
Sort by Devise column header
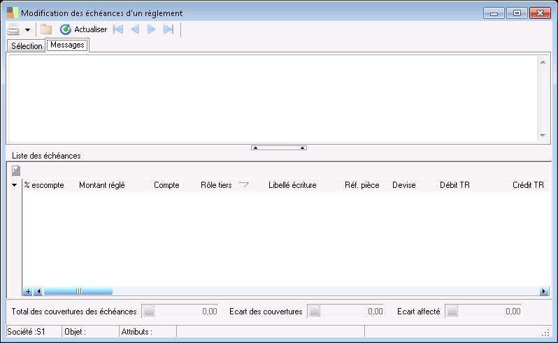[404, 185]
